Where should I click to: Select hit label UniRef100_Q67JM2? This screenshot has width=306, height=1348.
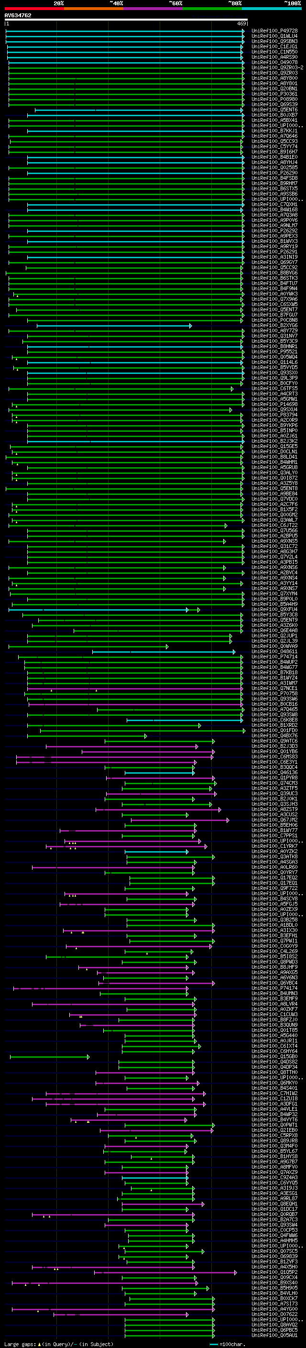point(274,820)
